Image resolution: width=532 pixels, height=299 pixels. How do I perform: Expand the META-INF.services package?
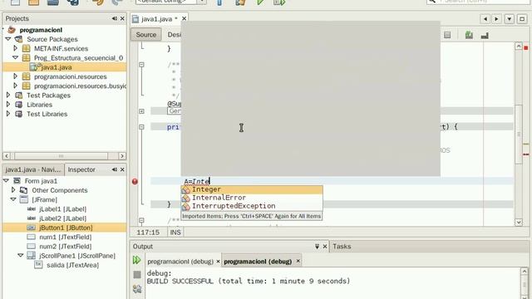coord(15,48)
